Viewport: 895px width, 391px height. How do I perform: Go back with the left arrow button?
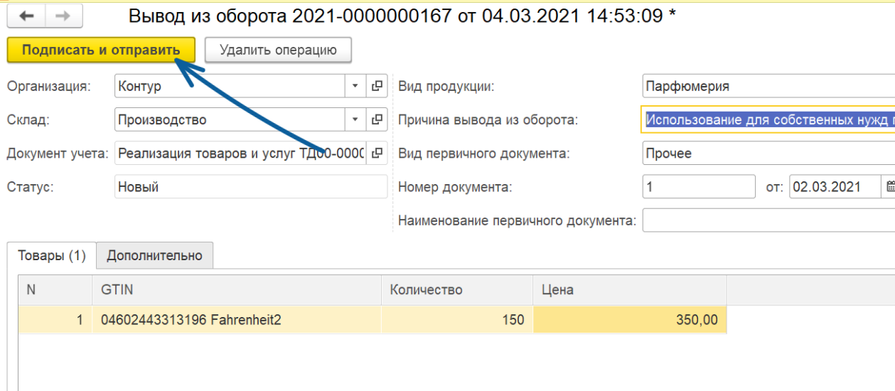click(x=26, y=16)
